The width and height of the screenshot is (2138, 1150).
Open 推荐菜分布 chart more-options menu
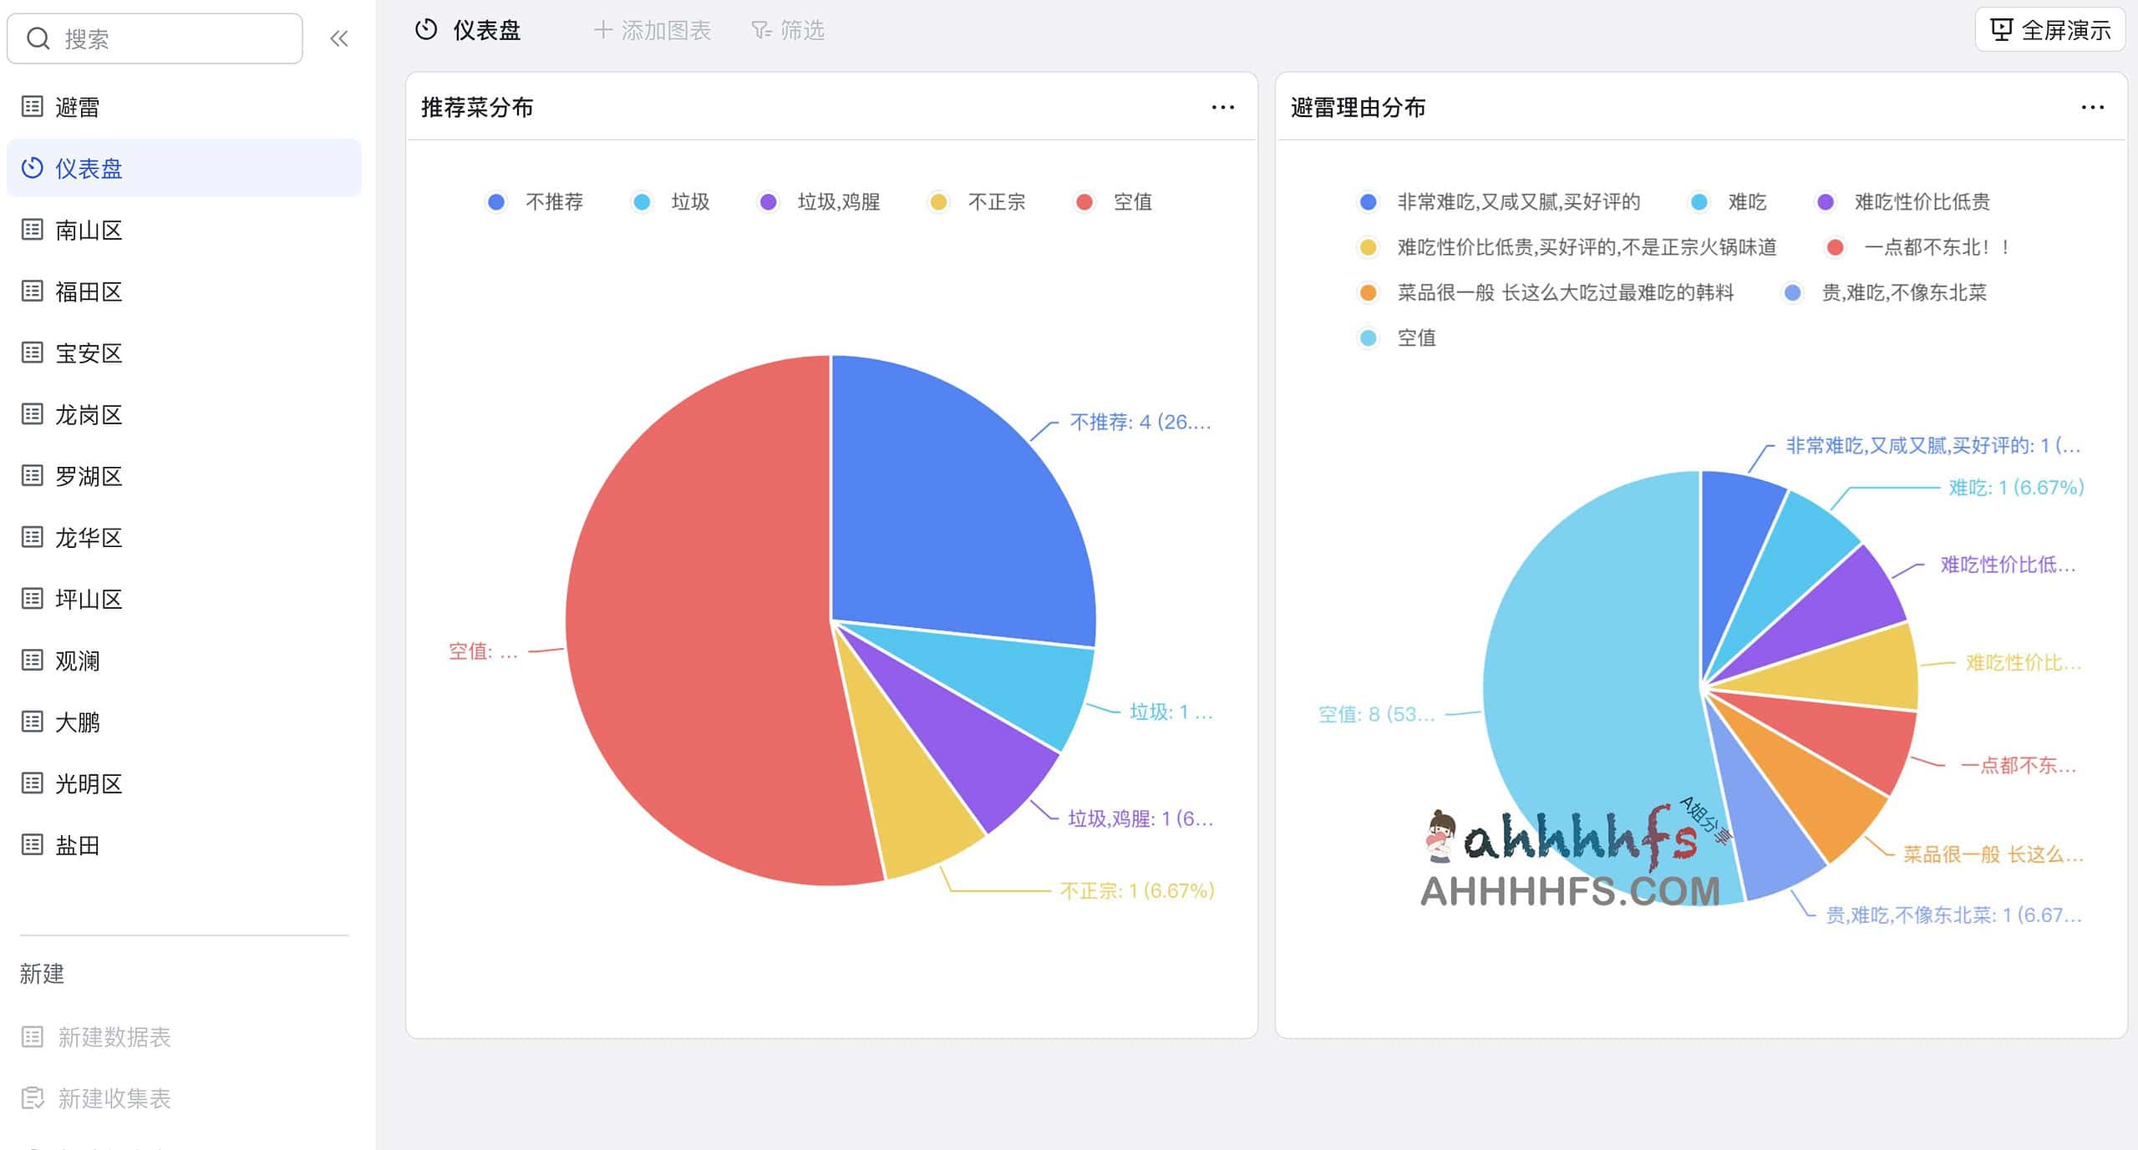click(1222, 108)
